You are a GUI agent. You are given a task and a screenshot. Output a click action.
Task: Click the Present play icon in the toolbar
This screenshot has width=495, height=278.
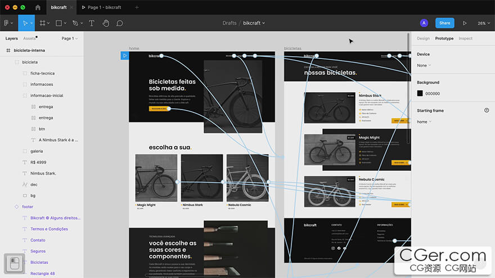tap(465, 23)
